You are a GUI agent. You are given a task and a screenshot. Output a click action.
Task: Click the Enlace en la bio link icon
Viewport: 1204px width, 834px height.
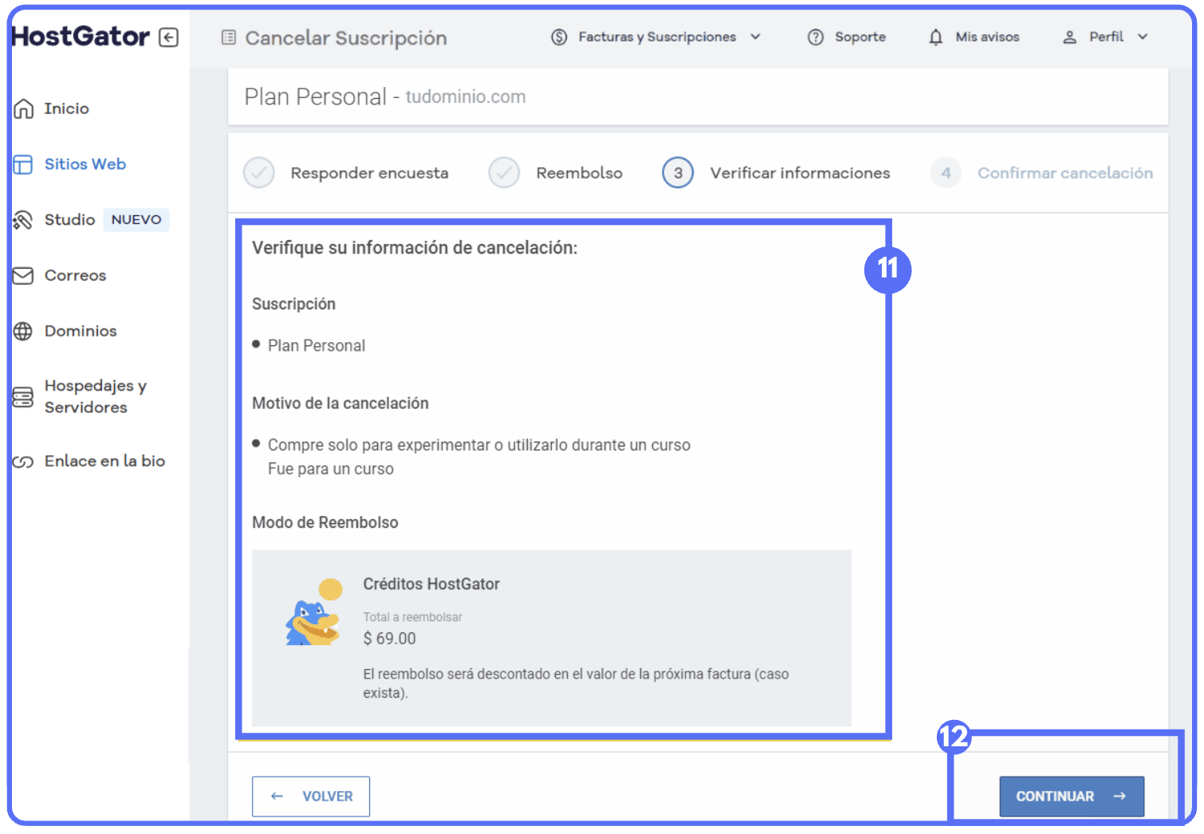[23, 462]
